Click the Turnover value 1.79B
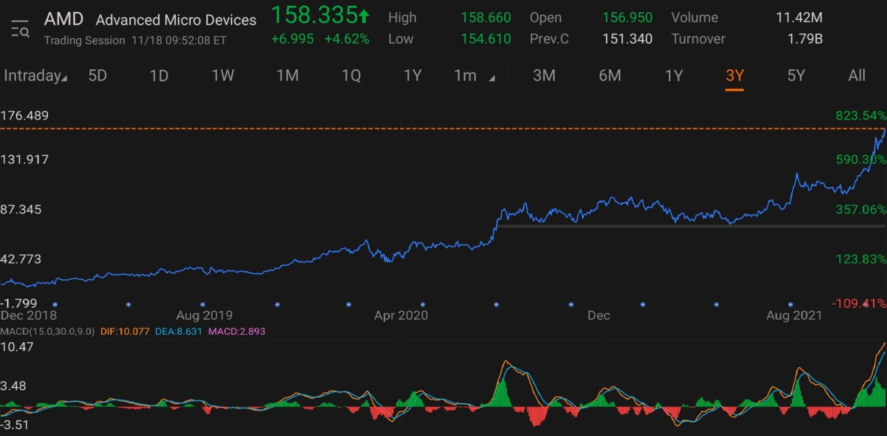Image resolution: width=887 pixels, height=436 pixels. coord(805,39)
